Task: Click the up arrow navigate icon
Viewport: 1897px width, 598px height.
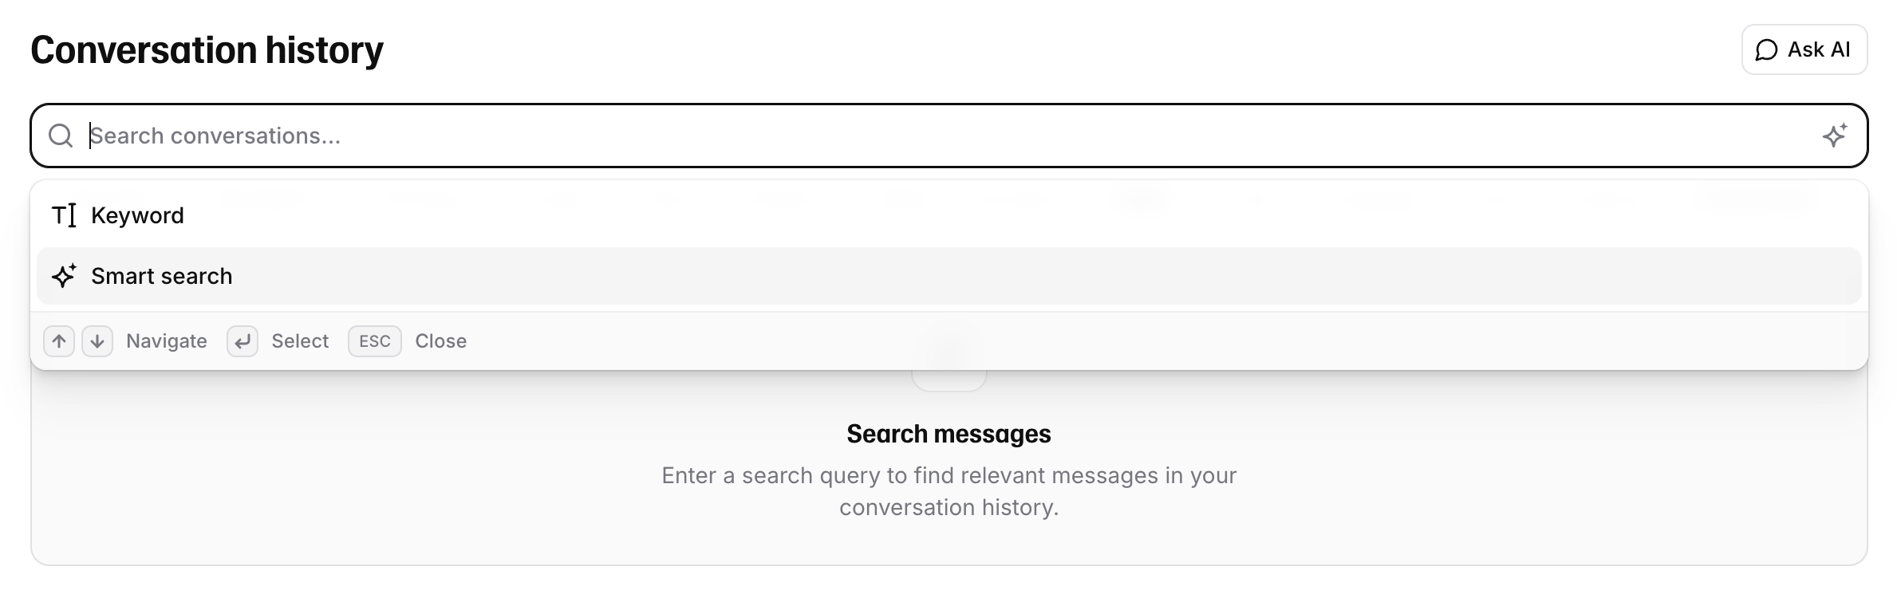Action: coord(59,340)
